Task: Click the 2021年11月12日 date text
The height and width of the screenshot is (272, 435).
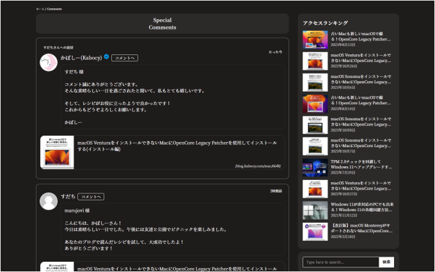Action: coord(344,216)
